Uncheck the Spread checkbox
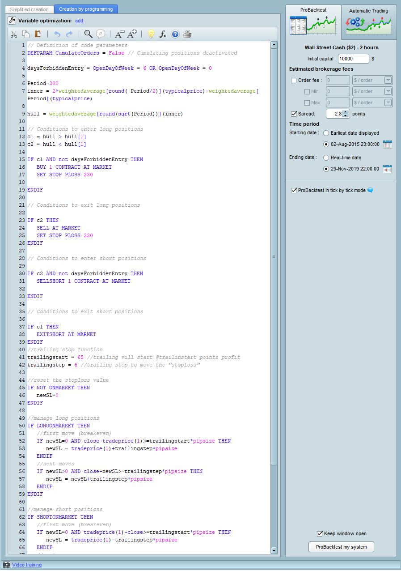Image resolution: width=401 pixels, height=571 pixels. 294,114
